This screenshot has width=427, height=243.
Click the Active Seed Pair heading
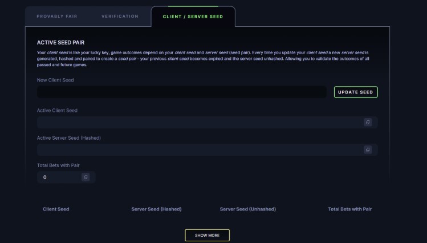60,43
